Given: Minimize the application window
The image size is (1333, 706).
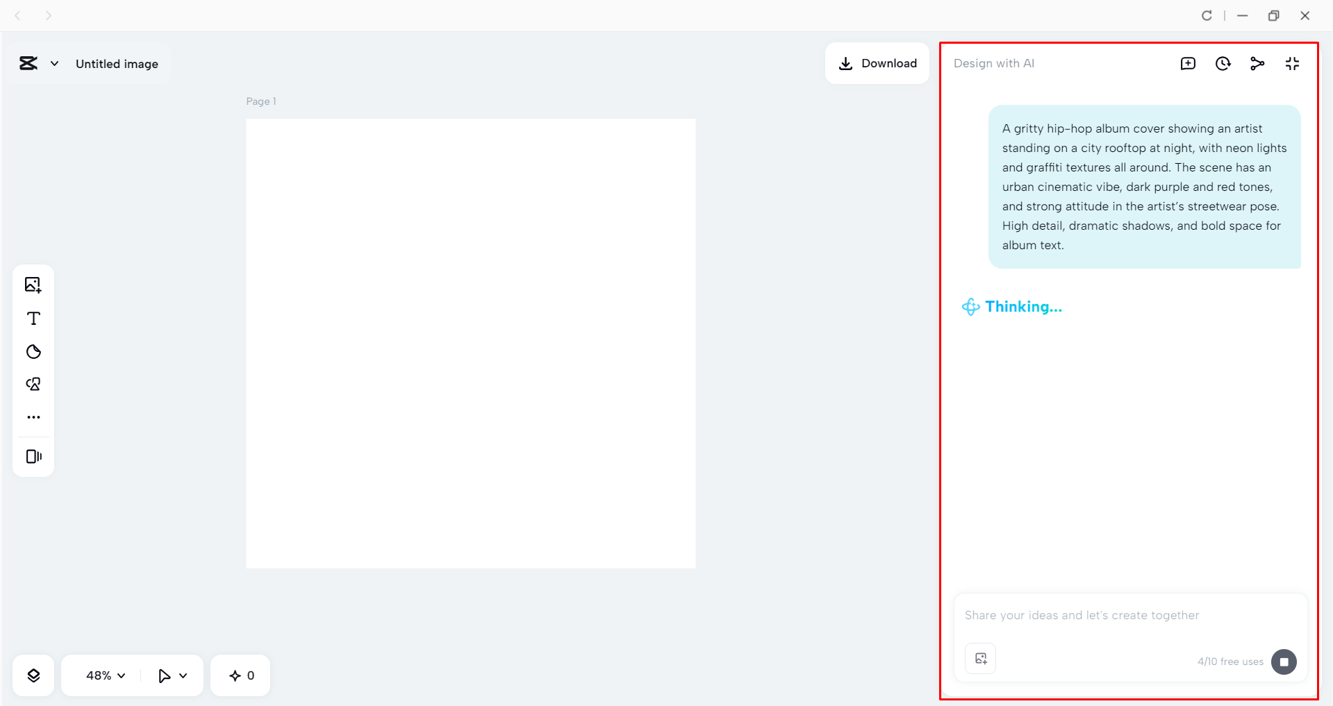Looking at the screenshot, I should [1243, 15].
